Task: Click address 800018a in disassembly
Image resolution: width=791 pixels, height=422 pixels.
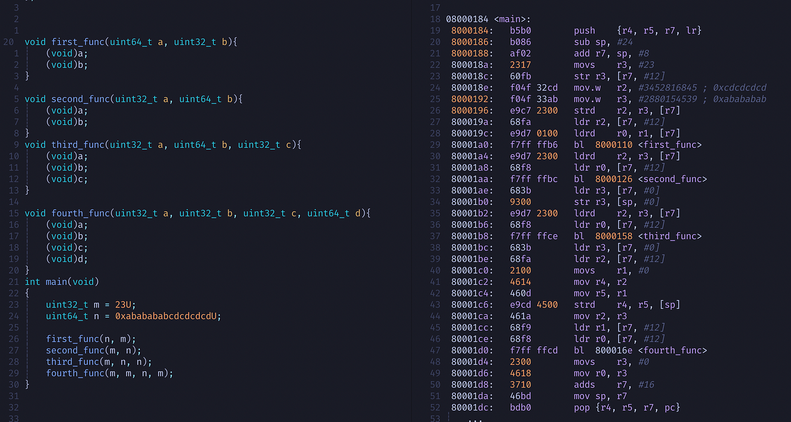Action: coord(472,65)
